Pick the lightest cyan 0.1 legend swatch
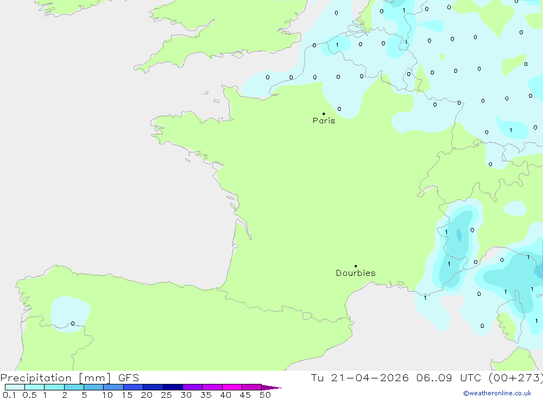The width and height of the screenshot is (543, 398). click(15, 387)
